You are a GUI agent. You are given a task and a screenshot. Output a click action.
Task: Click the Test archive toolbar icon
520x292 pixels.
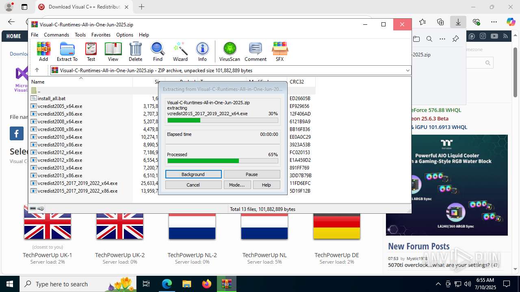pos(91,52)
